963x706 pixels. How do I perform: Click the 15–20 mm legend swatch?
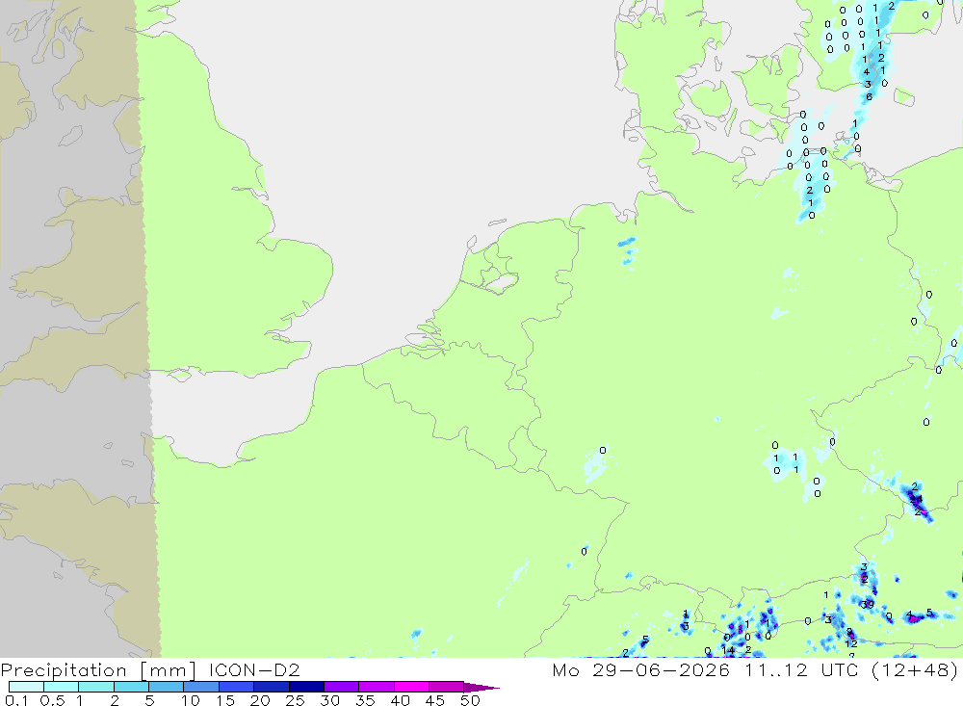(237, 687)
